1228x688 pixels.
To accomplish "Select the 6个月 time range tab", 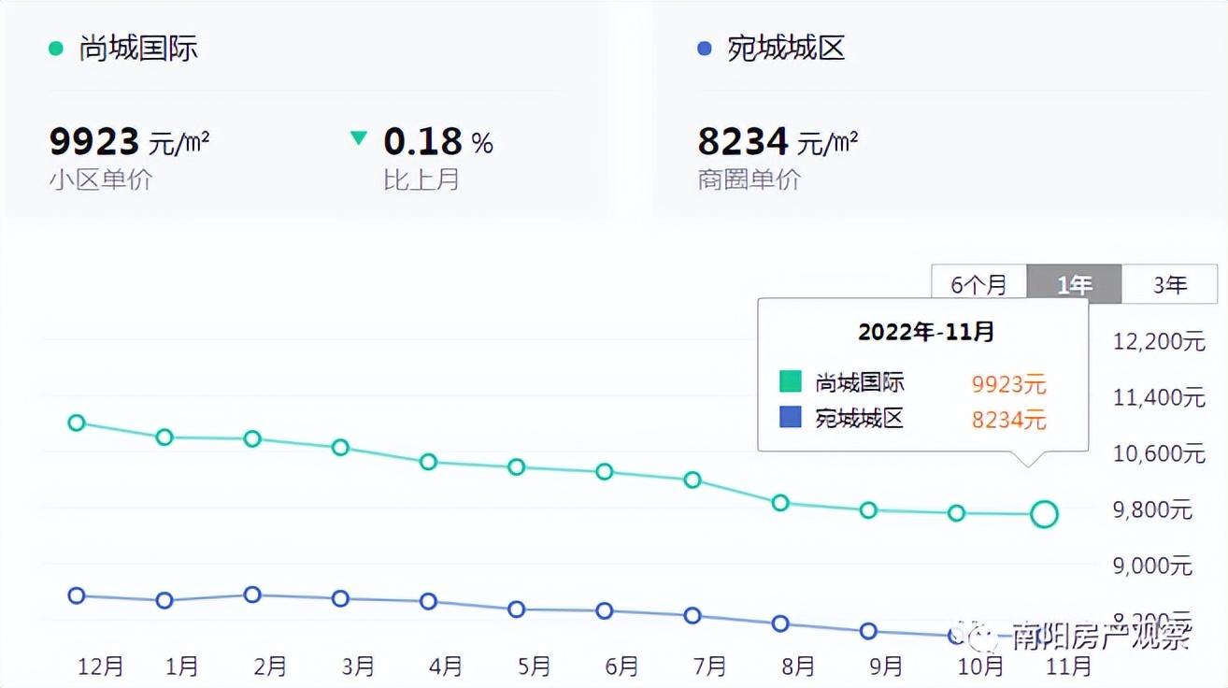I will tap(978, 284).
